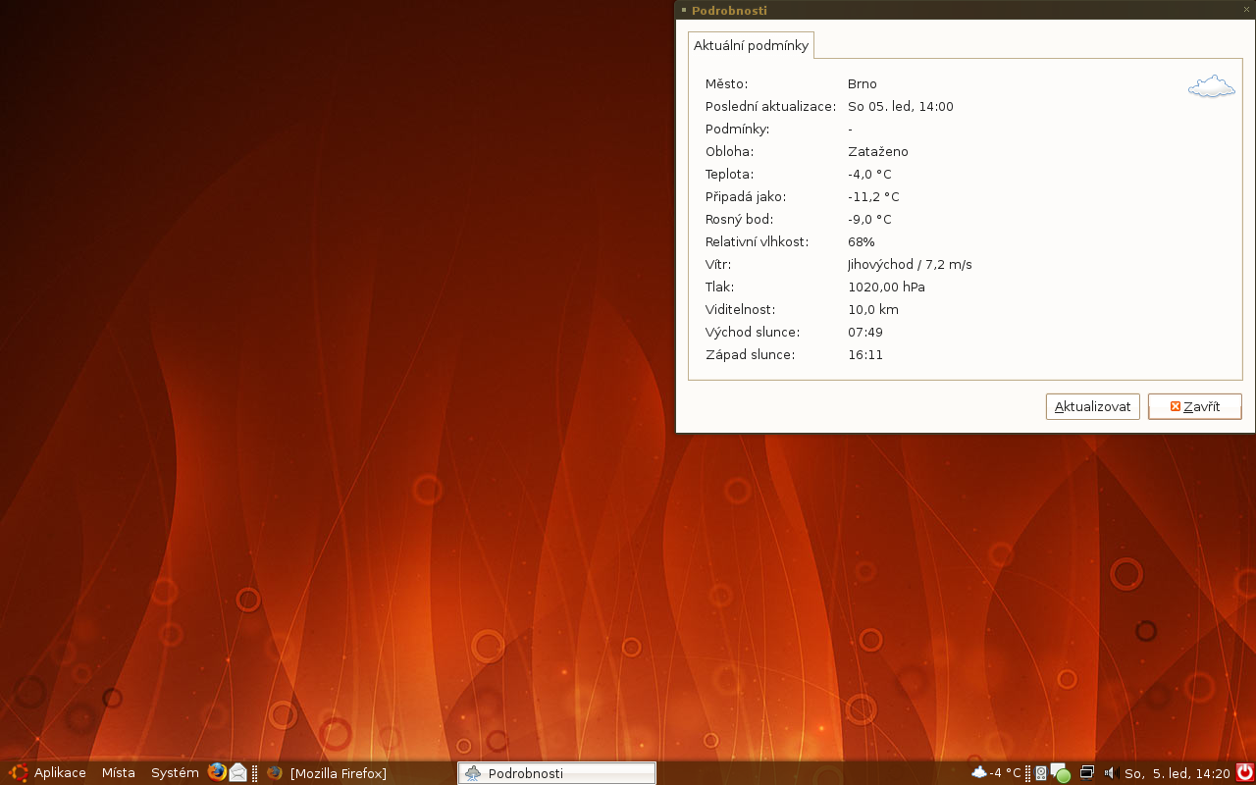This screenshot has height=785, width=1256.
Task: Close the Podrobnosti dialog via titlebar X
Action: click(x=1246, y=9)
